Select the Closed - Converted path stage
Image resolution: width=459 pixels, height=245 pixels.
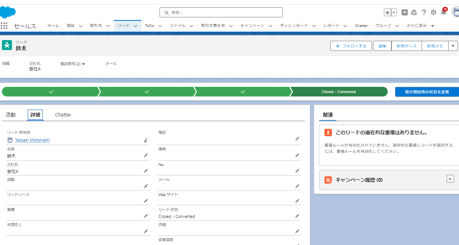tap(339, 92)
